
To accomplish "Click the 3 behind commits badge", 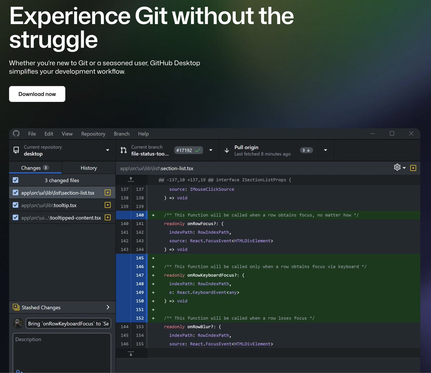I will [306, 150].
